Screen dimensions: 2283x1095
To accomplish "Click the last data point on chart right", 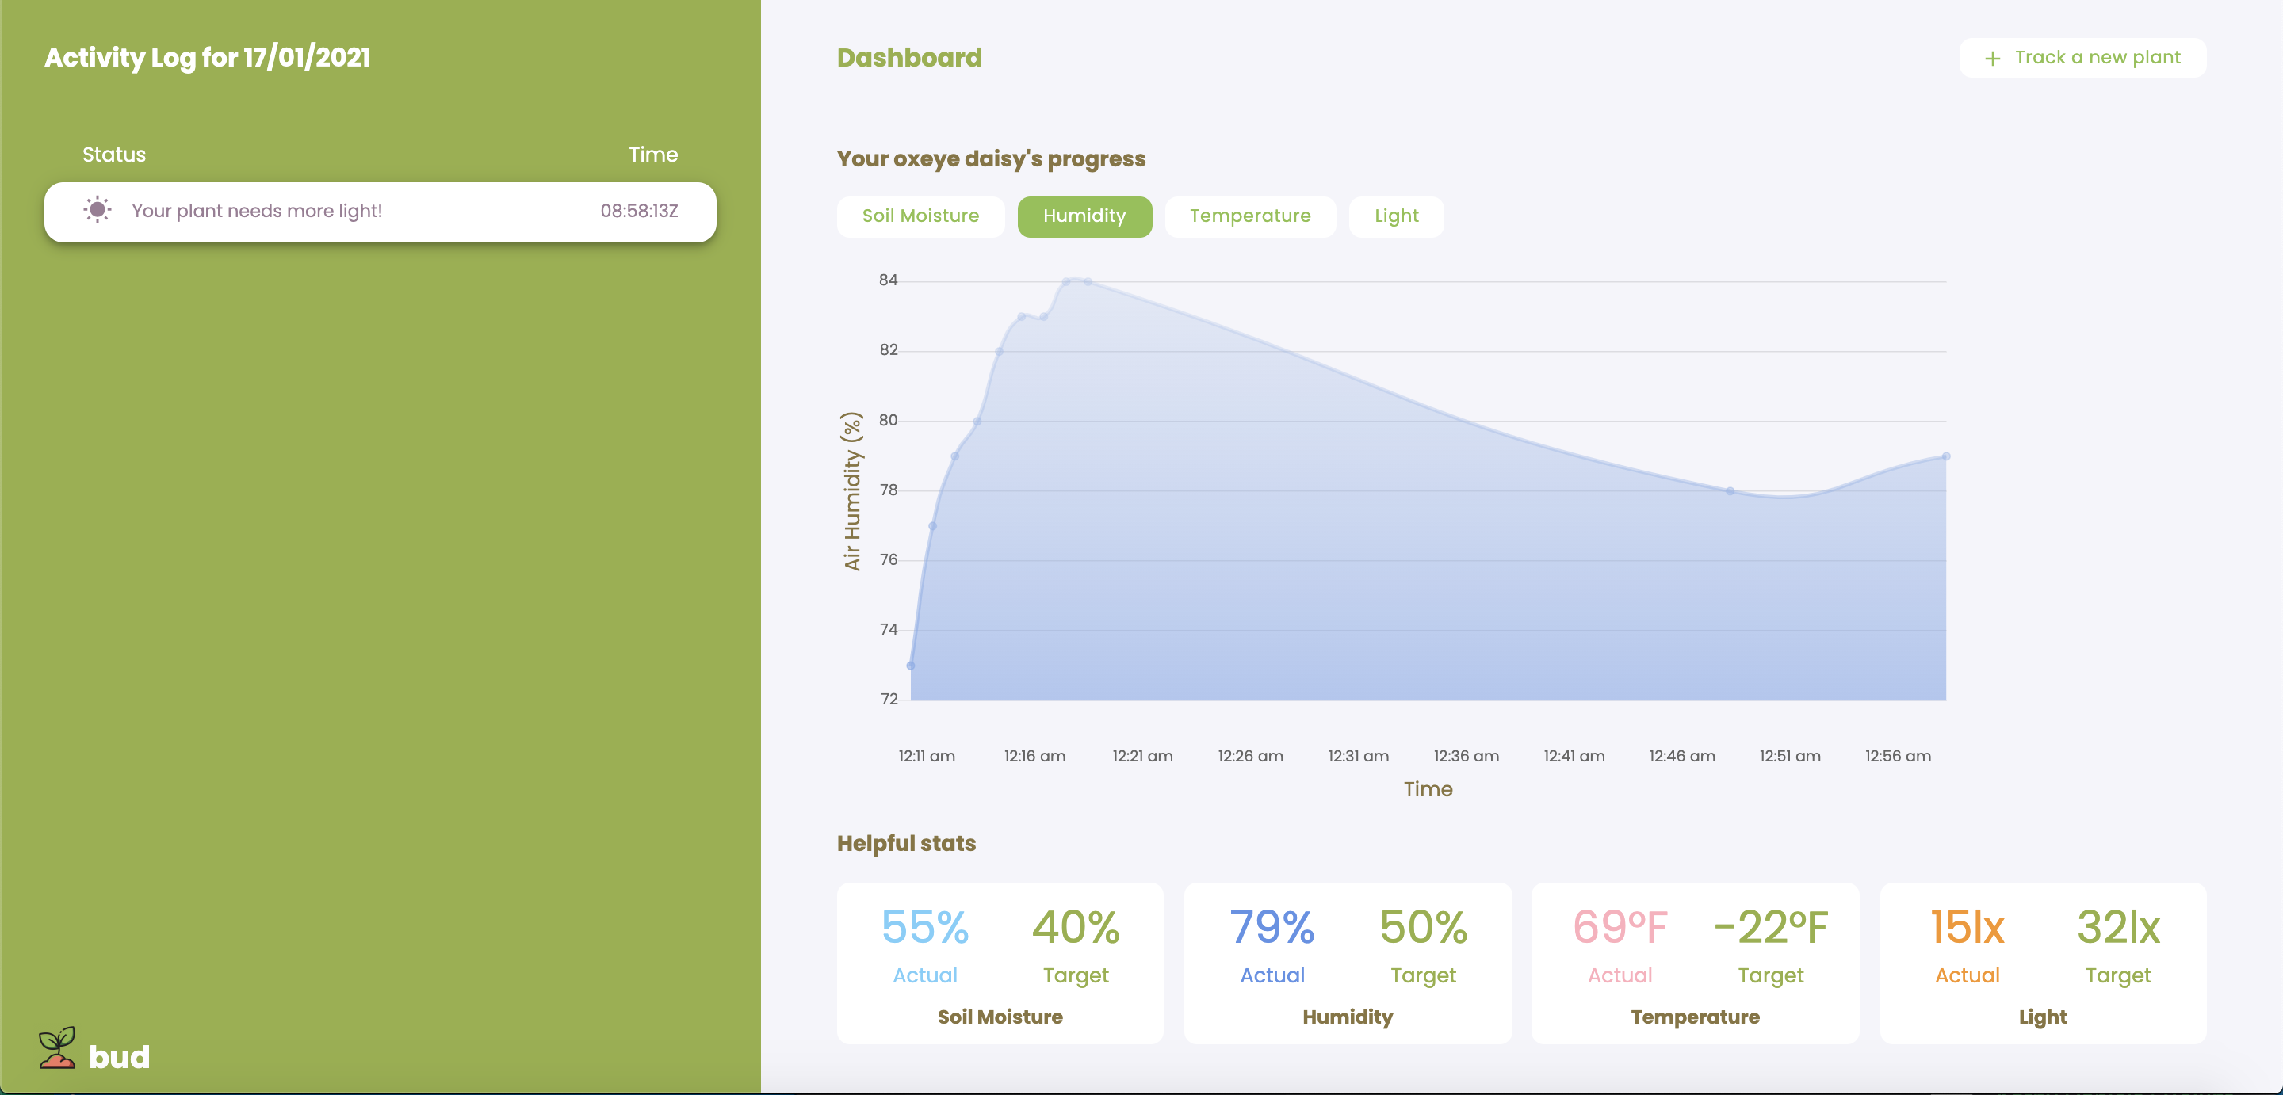I will click(1945, 456).
